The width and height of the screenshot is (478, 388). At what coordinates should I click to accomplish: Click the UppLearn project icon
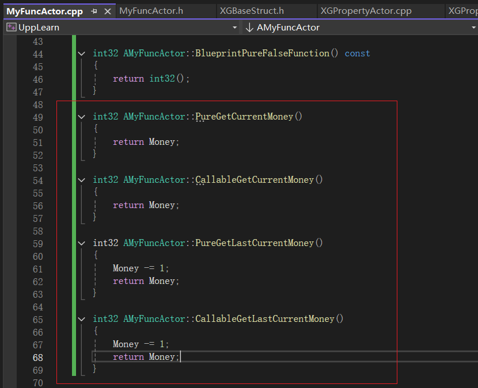[x=12, y=28]
